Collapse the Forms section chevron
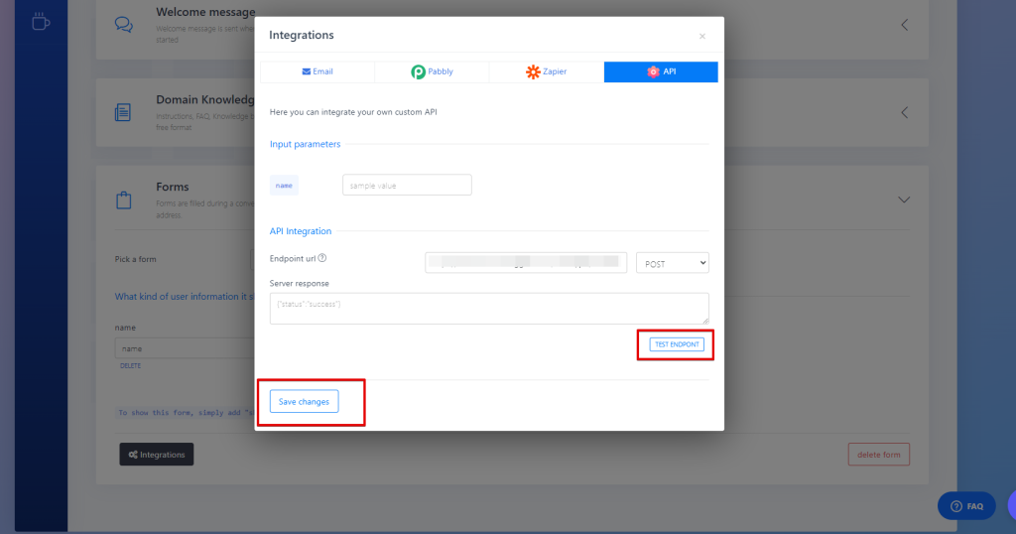 click(904, 200)
